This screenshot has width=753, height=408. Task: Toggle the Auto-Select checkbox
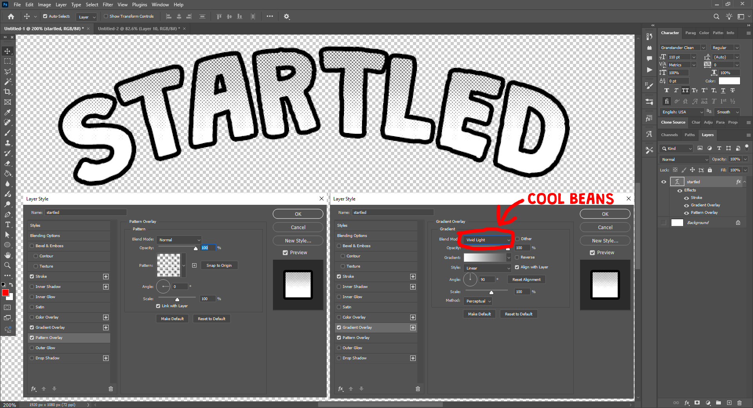(45, 16)
